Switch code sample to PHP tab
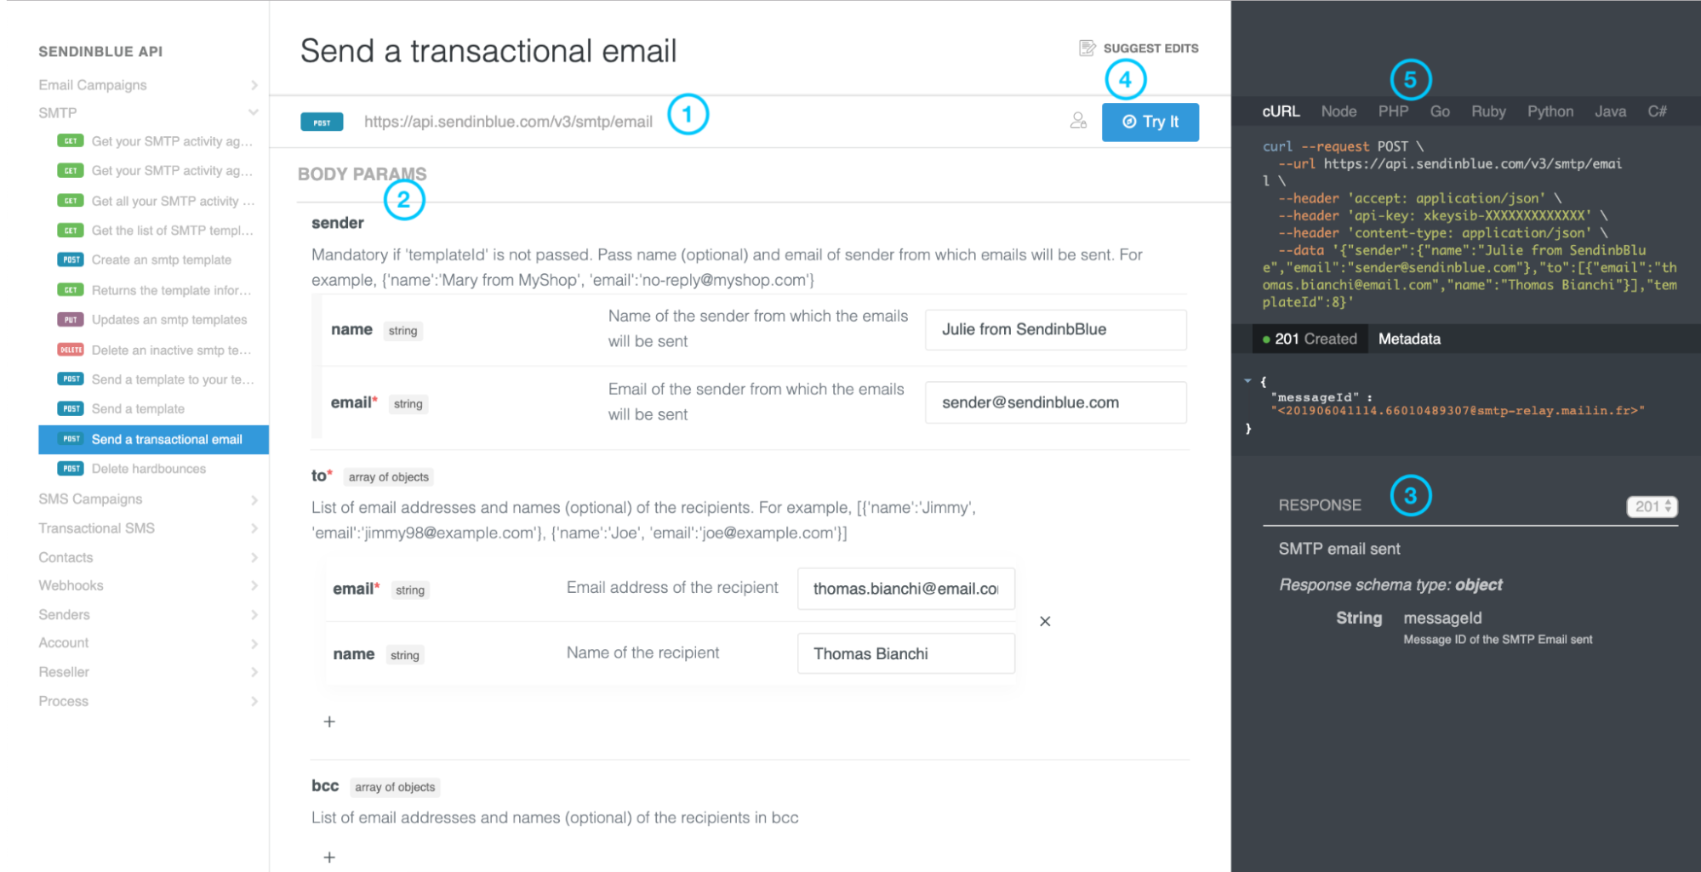 (x=1393, y=111)
